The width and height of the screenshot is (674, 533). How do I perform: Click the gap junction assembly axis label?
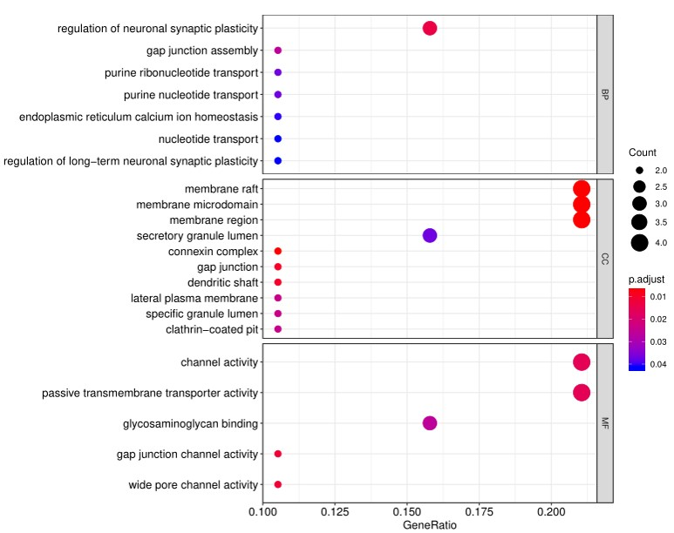pyautogui.click(x=201, y=51)
